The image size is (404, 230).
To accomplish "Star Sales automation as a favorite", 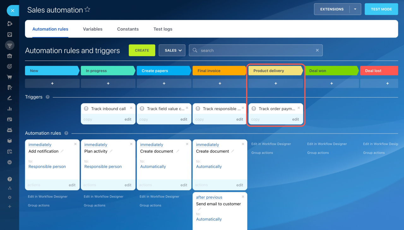I will (x=87, y=9).
